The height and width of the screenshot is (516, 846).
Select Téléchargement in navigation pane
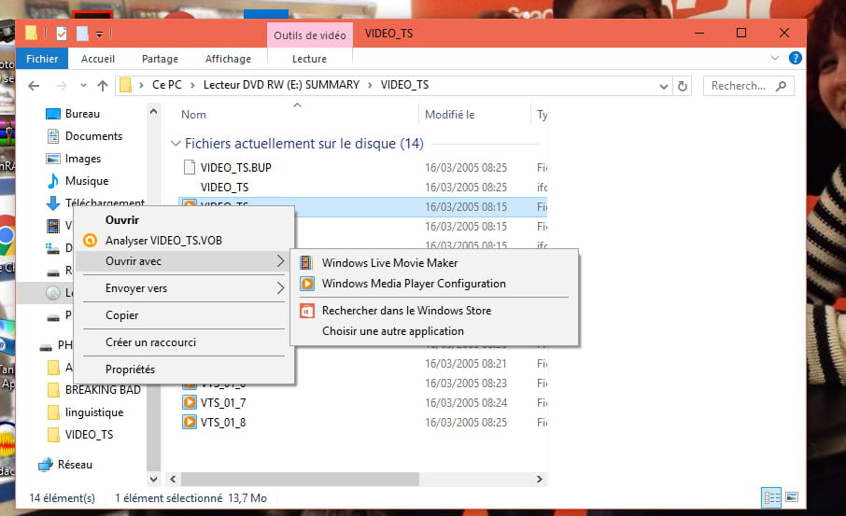[105, 202]
